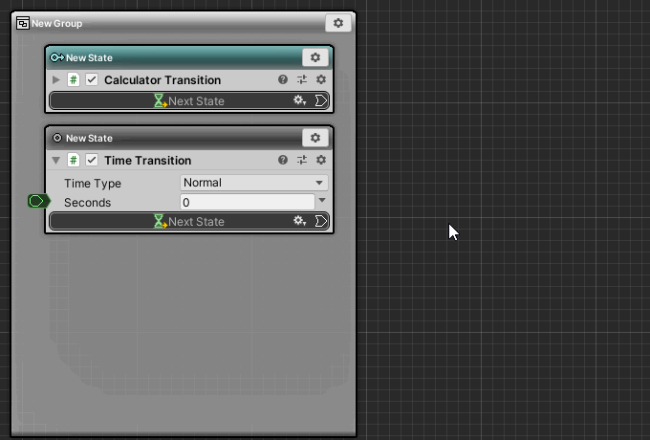Open New Group settings gear
The height and width of the screenshot is (440, 650).
pos(338,23)
